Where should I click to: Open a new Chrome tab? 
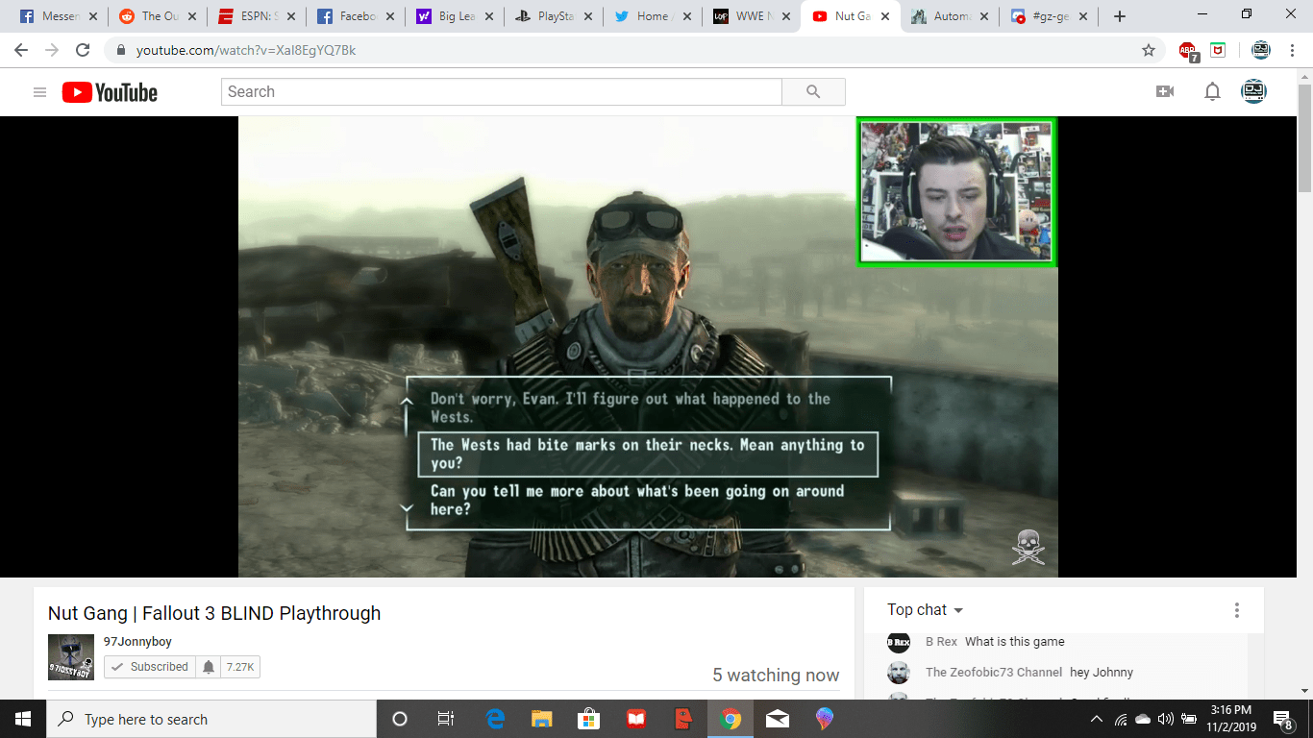click(1119, 16)
